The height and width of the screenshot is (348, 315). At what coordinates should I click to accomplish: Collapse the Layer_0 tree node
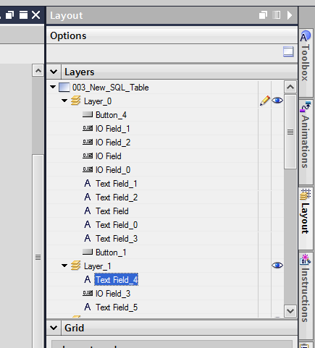click(64, 101)
